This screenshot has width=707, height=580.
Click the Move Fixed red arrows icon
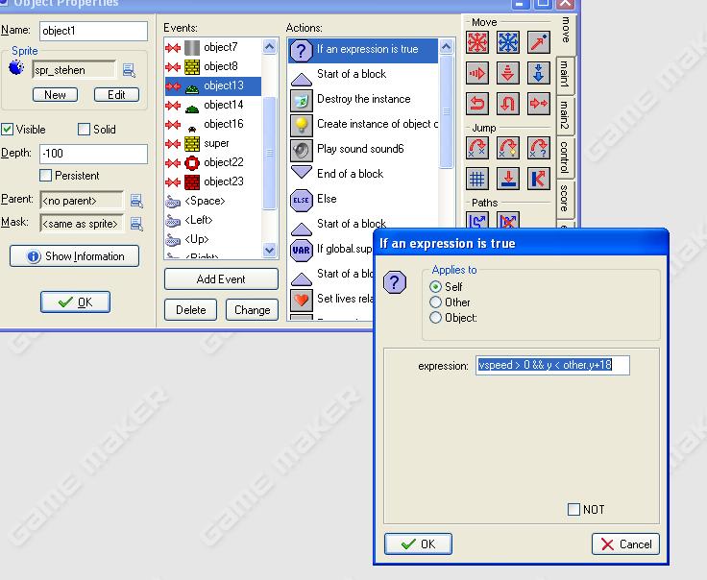point(477,42)
